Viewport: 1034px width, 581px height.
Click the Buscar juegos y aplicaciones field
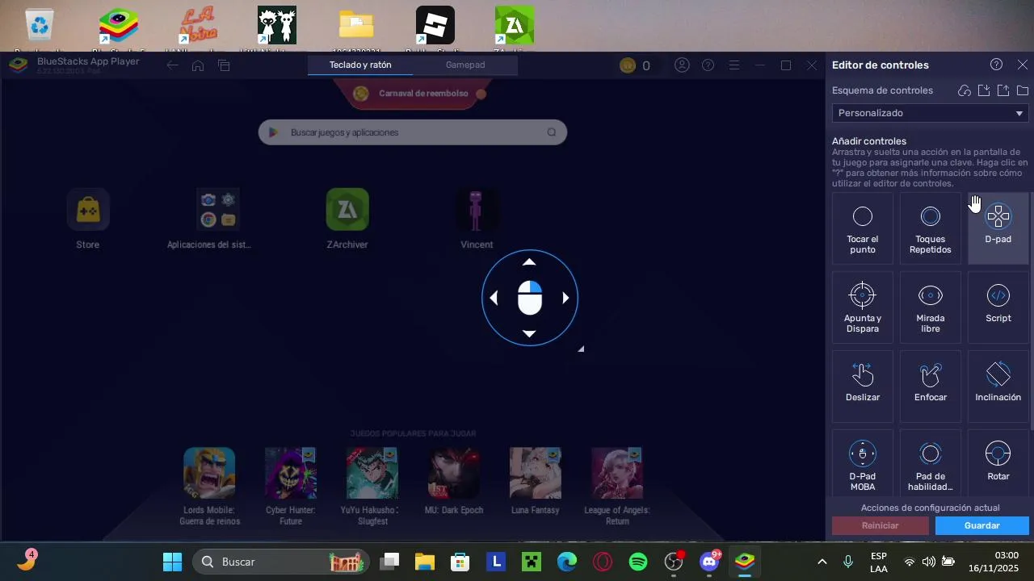[412, 132]
